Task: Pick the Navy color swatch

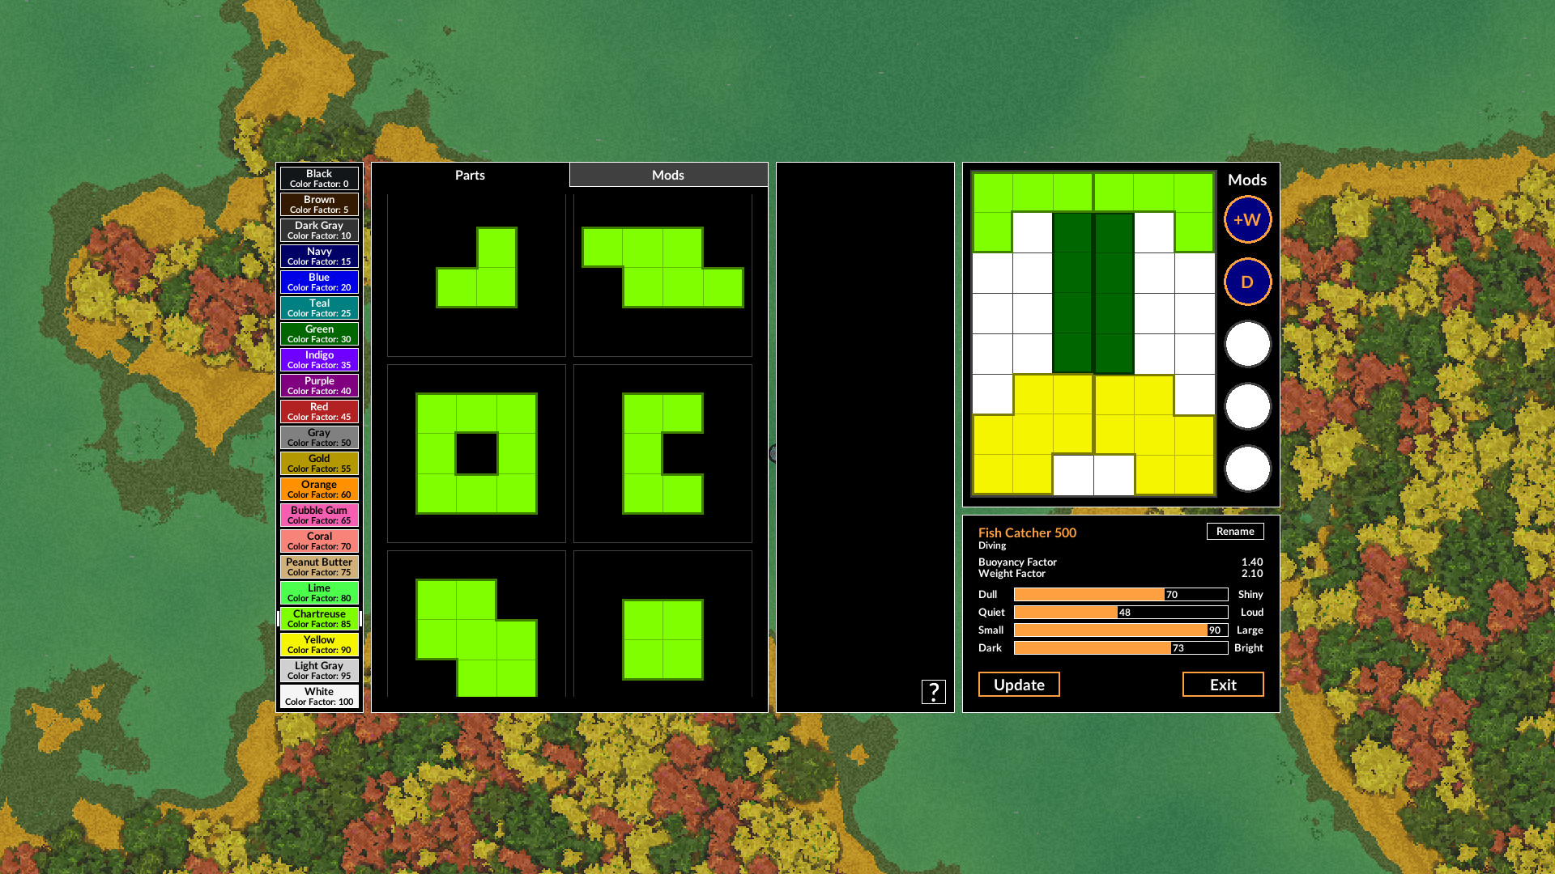Action: point(319,256)
